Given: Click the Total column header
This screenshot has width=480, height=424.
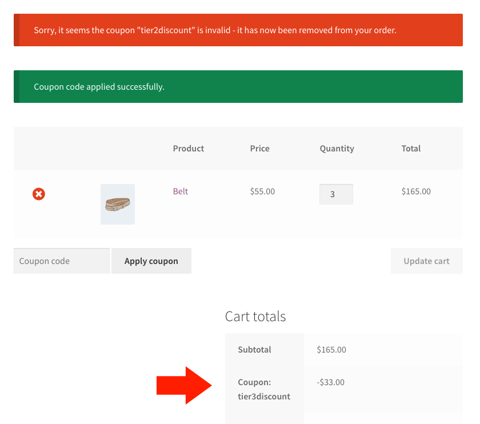Looking at the screenshot, I should [411, 149].
